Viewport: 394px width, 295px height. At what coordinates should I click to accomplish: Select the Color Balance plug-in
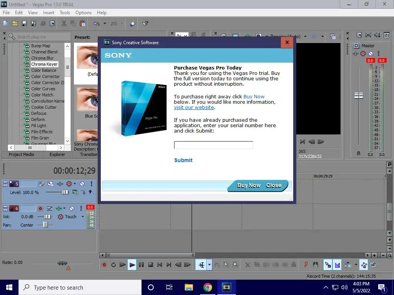pyautogui.click(x=44, y=70)
